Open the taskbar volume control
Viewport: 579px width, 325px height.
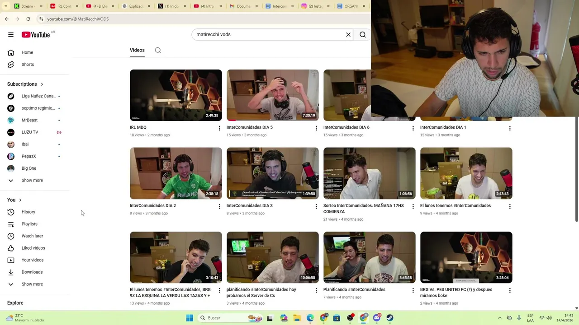pos(549,318)
